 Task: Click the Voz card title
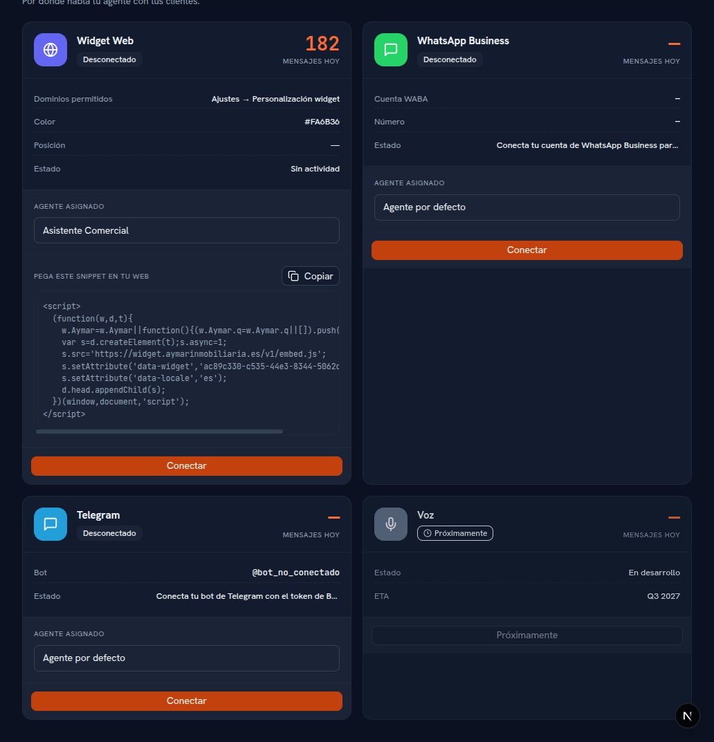click(425, 515)
